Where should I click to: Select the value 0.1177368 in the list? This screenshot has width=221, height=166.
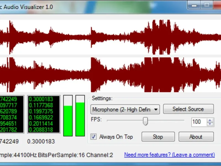coord(41,105)
